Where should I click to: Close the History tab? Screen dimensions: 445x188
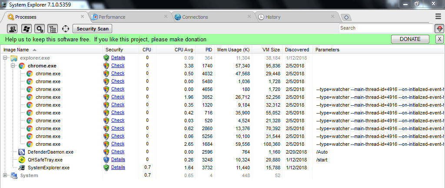pos(332,17)
